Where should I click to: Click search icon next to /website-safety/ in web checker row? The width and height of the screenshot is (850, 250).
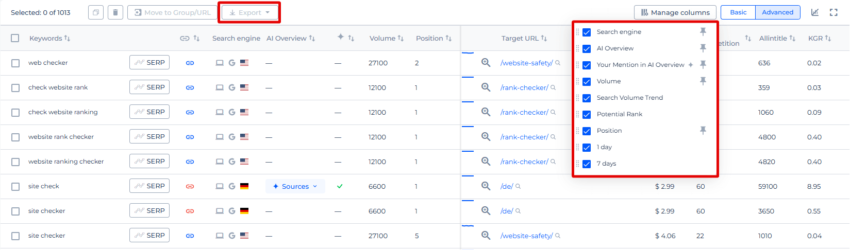pos(558,63)
